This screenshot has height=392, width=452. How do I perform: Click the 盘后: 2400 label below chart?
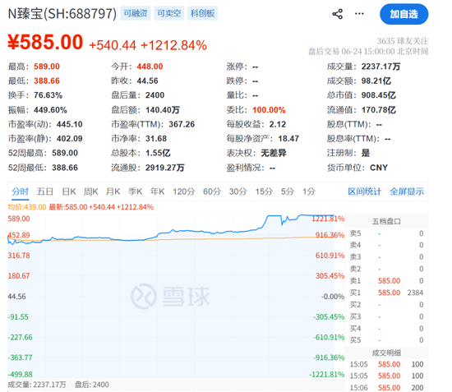point(92,385)
